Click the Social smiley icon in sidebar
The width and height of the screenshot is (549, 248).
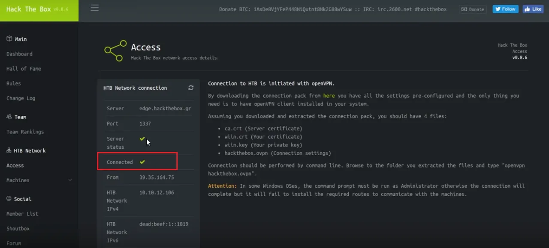click(9, 199)
